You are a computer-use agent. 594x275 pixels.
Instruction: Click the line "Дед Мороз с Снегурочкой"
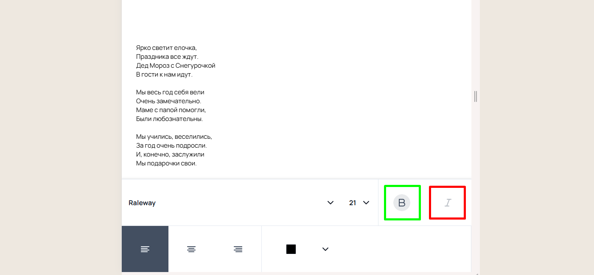tap(176, 66)
